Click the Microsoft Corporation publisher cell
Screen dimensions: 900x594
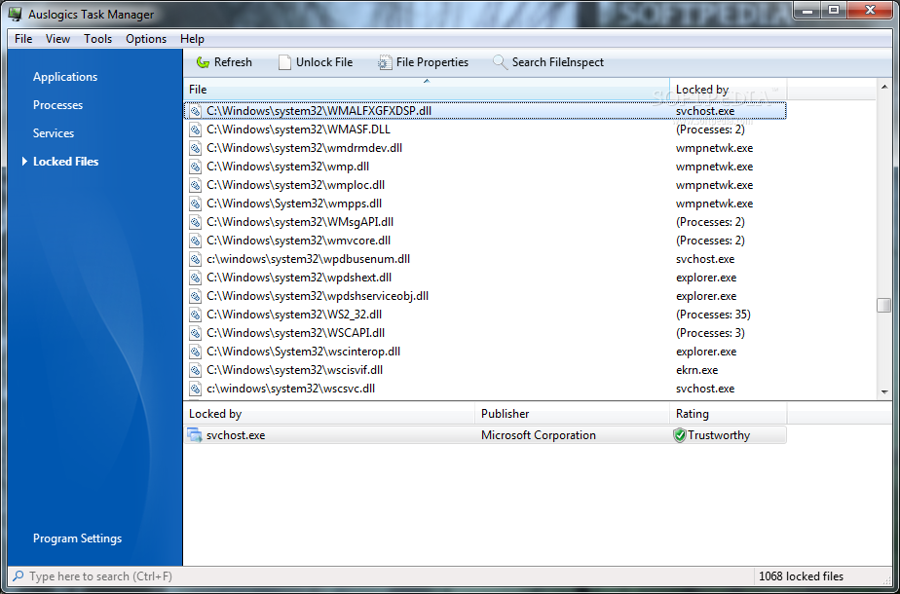point(539,435)
